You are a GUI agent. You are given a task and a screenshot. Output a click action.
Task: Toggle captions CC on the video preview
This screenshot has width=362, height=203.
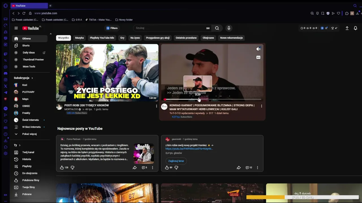pyautogui.click(x=258, y=57)
